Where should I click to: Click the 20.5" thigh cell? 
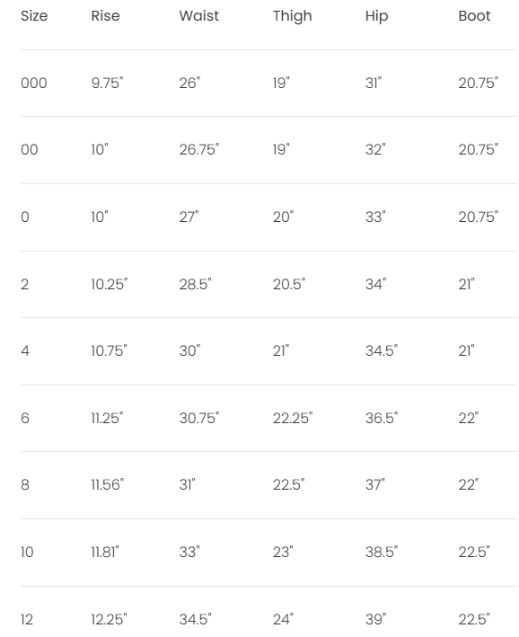click(x=289, y=284)
